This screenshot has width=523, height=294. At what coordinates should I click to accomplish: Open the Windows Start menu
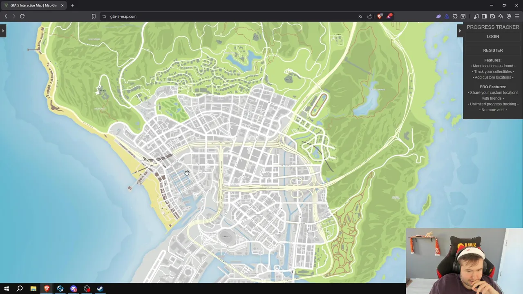coord(6,289)
